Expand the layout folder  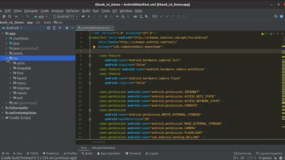[x=10, y=78]
